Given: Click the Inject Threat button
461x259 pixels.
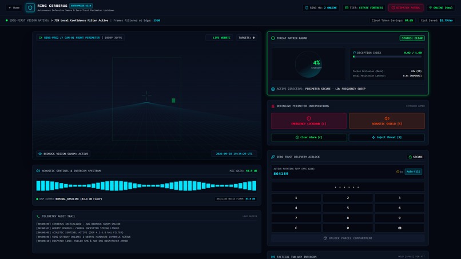Looking at the screenshot, I should coord(387,137).
